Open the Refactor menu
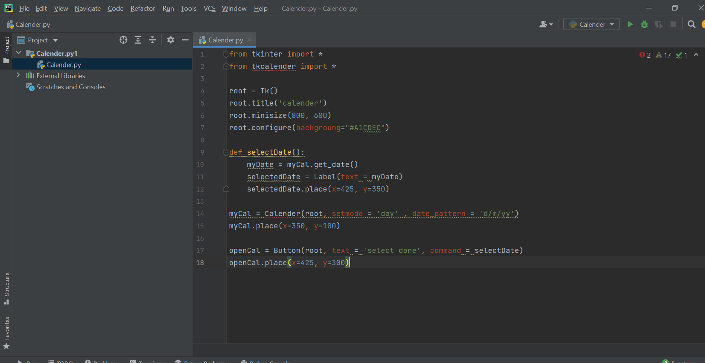705x363 pixels. 142,9
